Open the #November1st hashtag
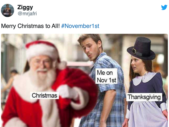Screen dimensions: 169x127 [x=80, y=26]
